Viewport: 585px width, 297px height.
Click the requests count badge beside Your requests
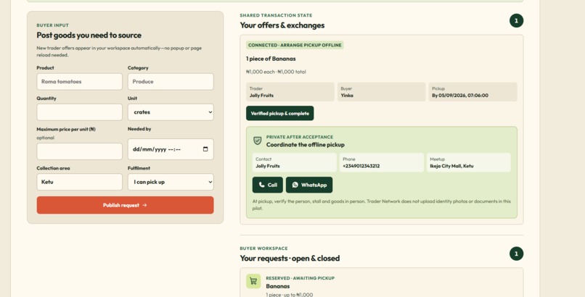click(x=516, y=254)
